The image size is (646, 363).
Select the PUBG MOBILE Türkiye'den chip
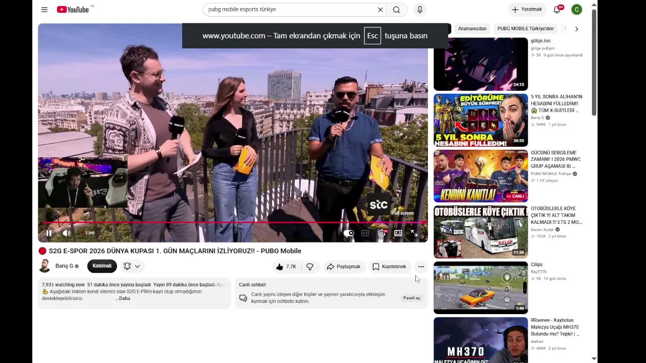coord(525,29)
